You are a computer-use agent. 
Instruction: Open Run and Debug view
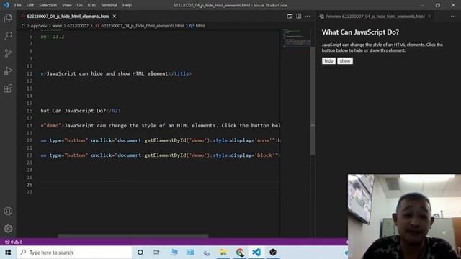point(8,71)
